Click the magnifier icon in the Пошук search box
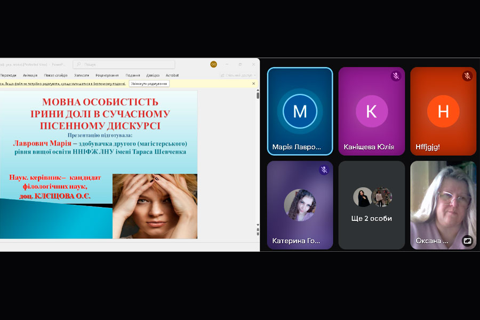The width and height of the screenshot is (480, 320). pyautogui.click(x=79, y=65)
